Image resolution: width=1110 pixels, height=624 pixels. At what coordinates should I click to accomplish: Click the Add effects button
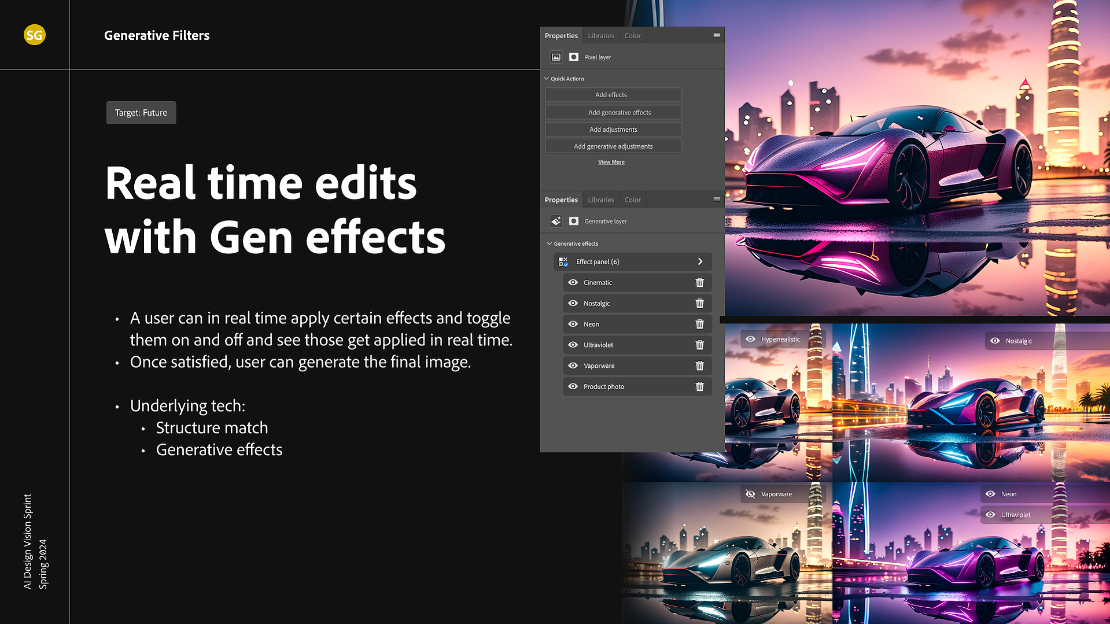click(x=613, y=95)
